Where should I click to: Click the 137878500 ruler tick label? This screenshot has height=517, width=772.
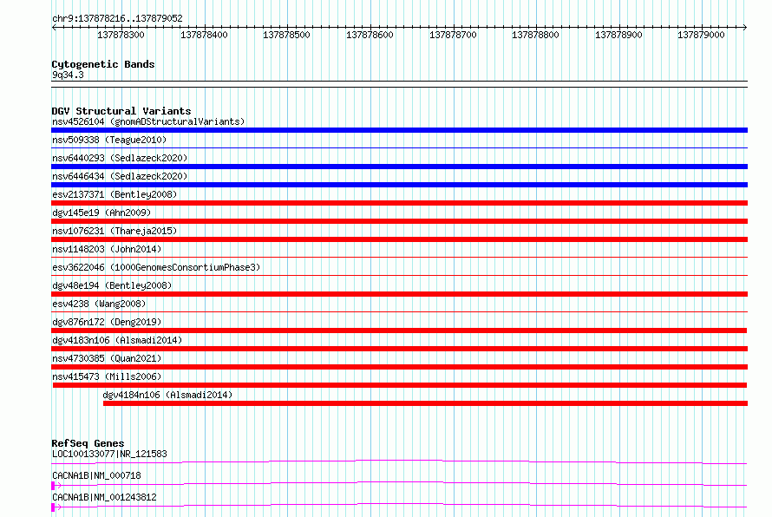[x=286, y=35]
